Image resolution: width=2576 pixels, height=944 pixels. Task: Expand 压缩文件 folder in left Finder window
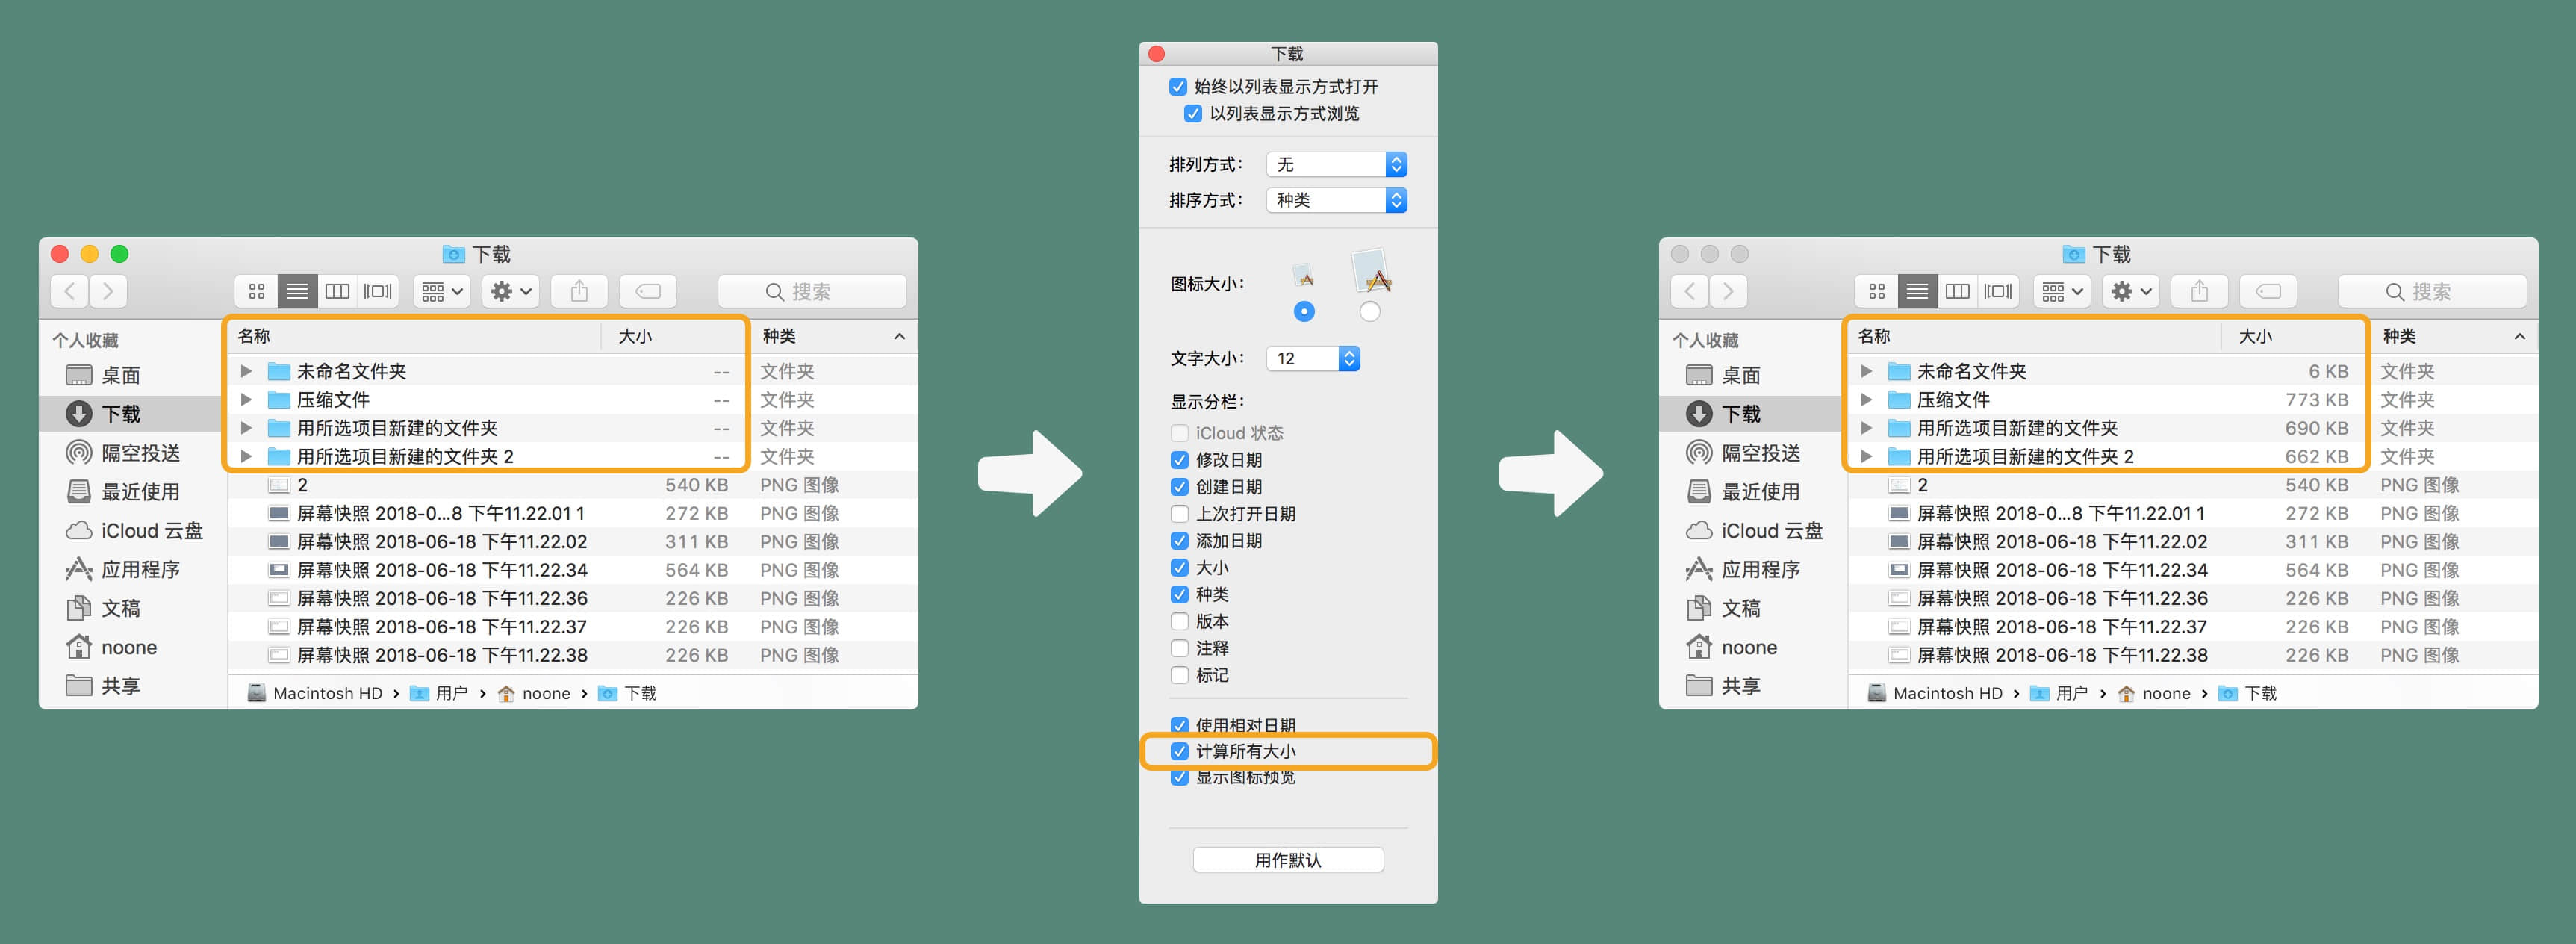tap(246, 400)
